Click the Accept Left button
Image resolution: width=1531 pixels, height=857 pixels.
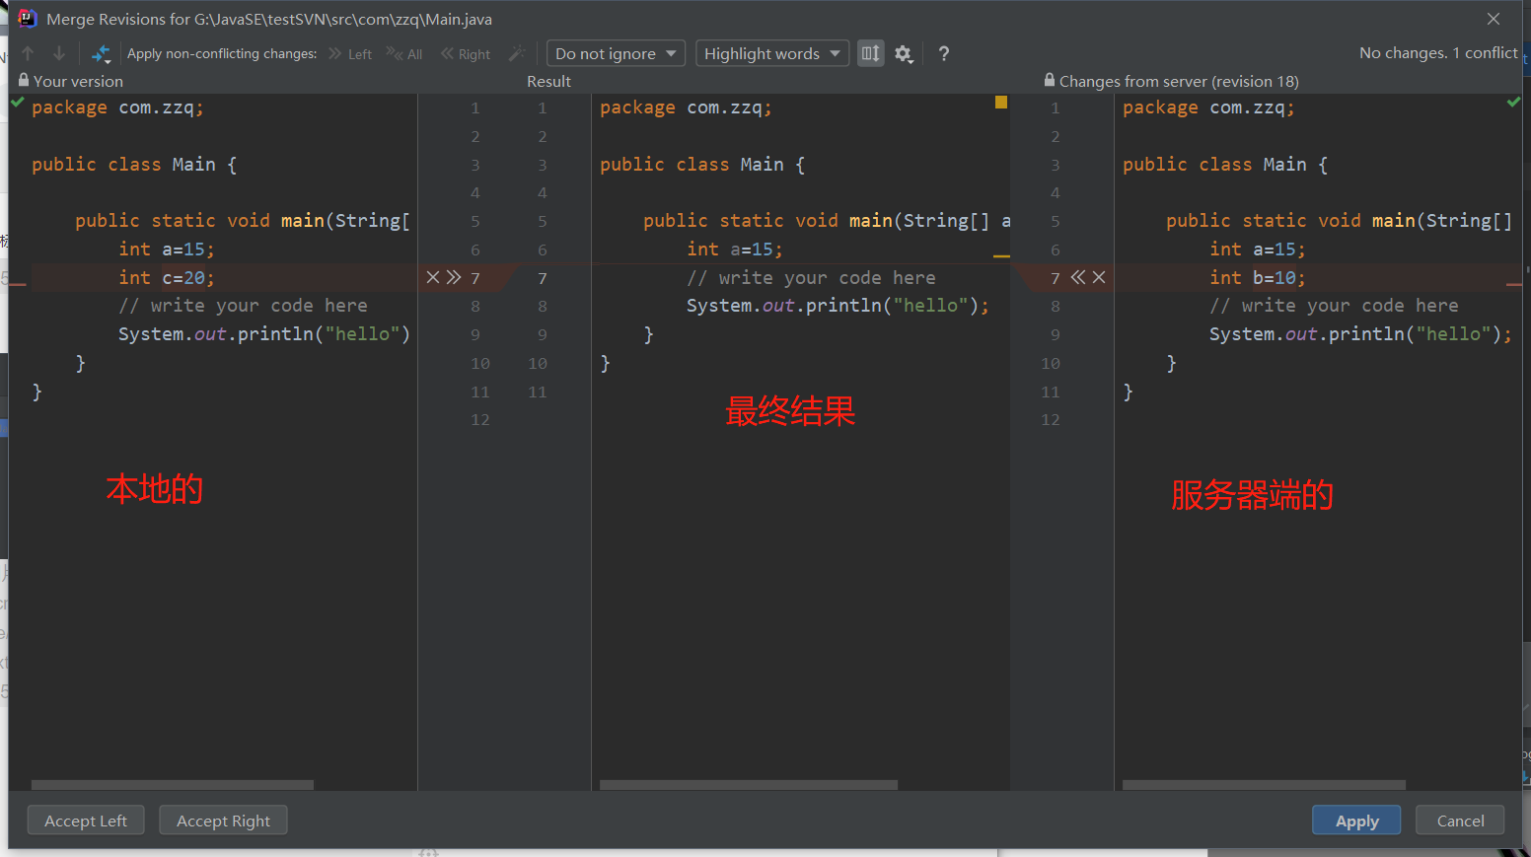coord(86,821)
